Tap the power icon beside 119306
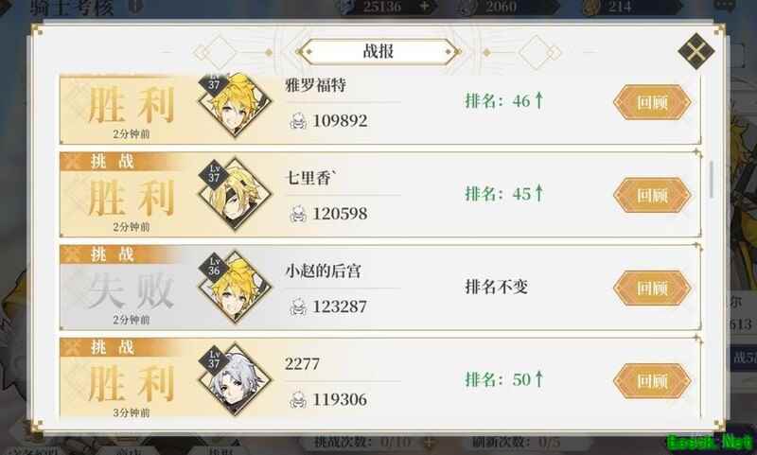 [x=298, y=400]
